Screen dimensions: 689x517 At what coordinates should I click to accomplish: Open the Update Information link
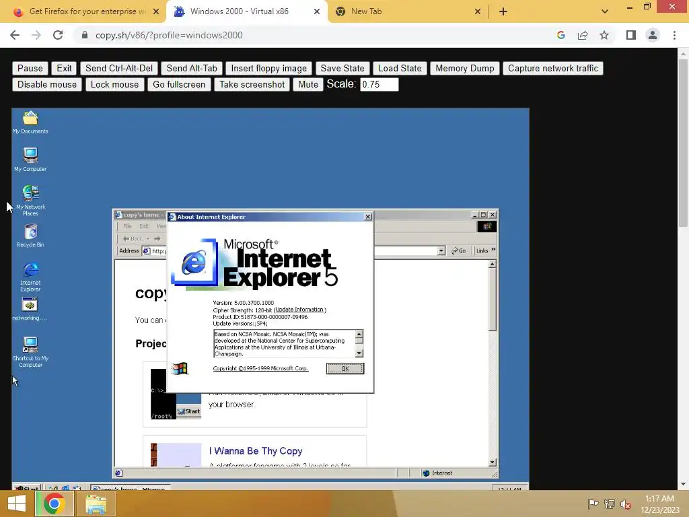pyautogui.click(x=299, y=310)
